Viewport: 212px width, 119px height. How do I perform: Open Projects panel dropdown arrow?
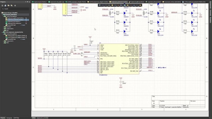(26, 2)
